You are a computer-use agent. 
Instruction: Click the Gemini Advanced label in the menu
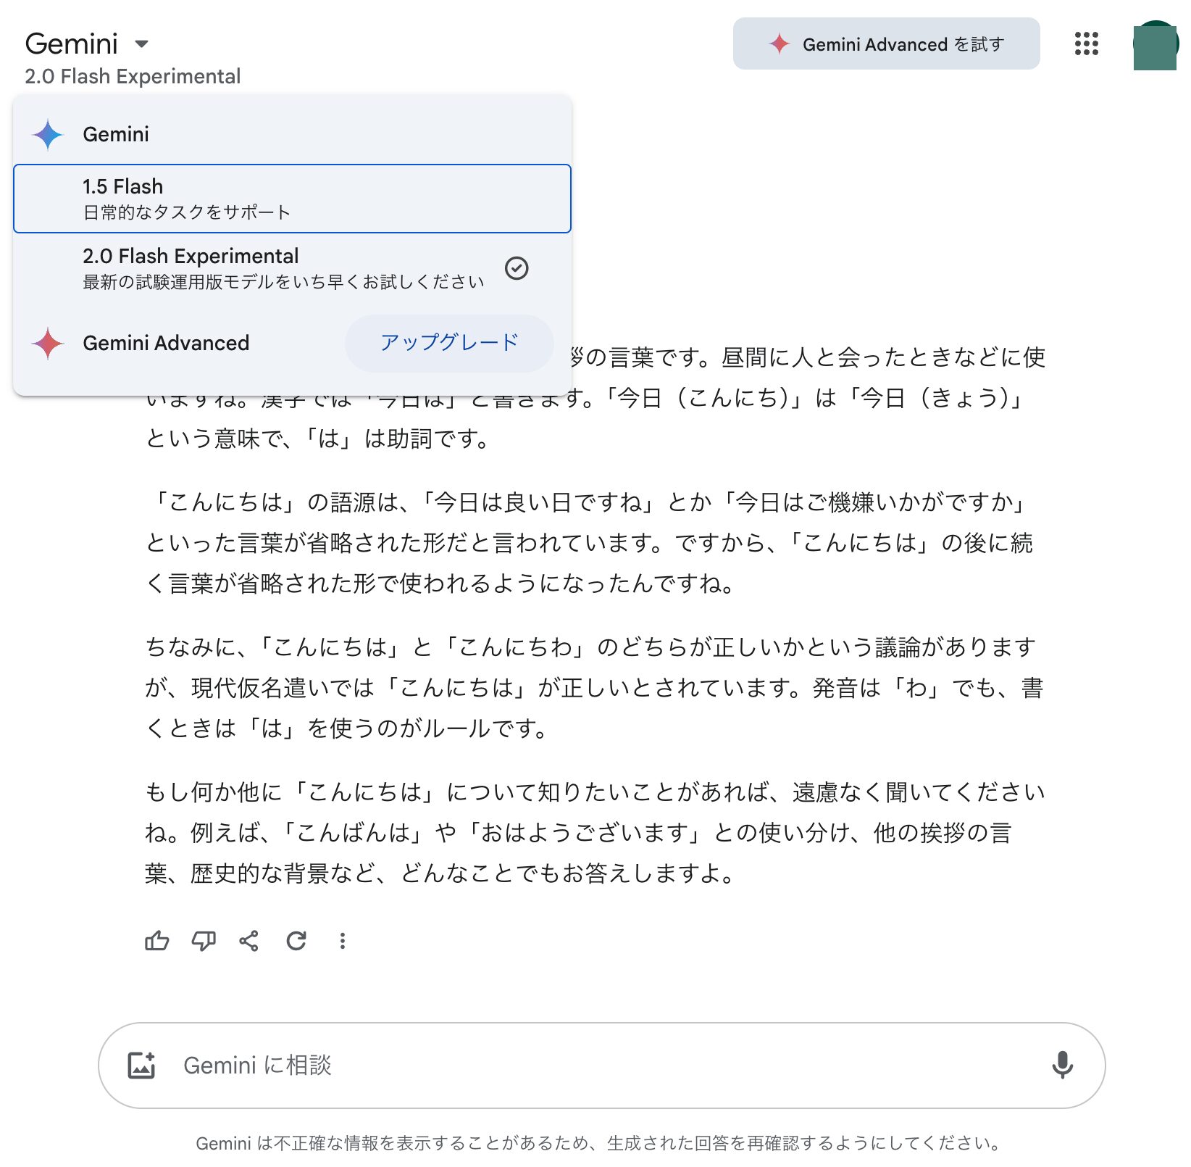[166, 344]
